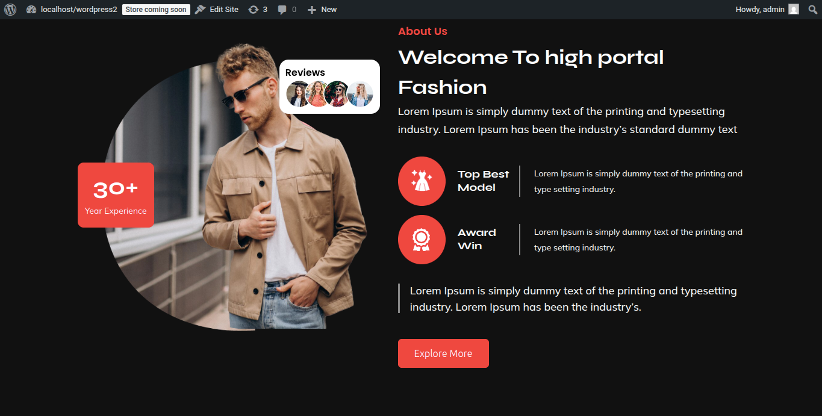Open the comments bubble icon
The height and width of the screenshot is (416, 822).
coord(282,10)
